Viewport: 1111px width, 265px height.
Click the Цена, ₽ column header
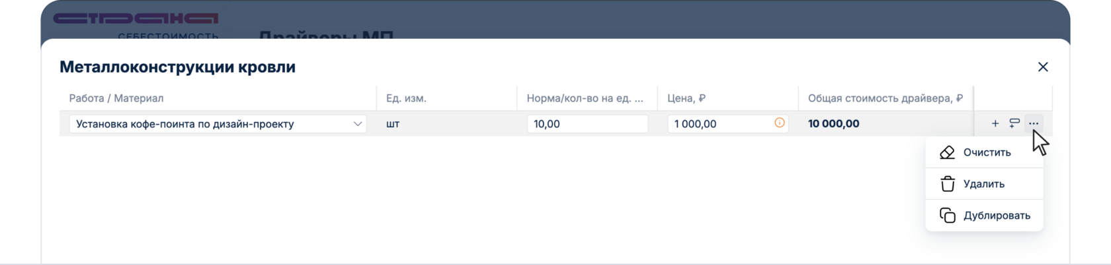[x=686, y=98]
